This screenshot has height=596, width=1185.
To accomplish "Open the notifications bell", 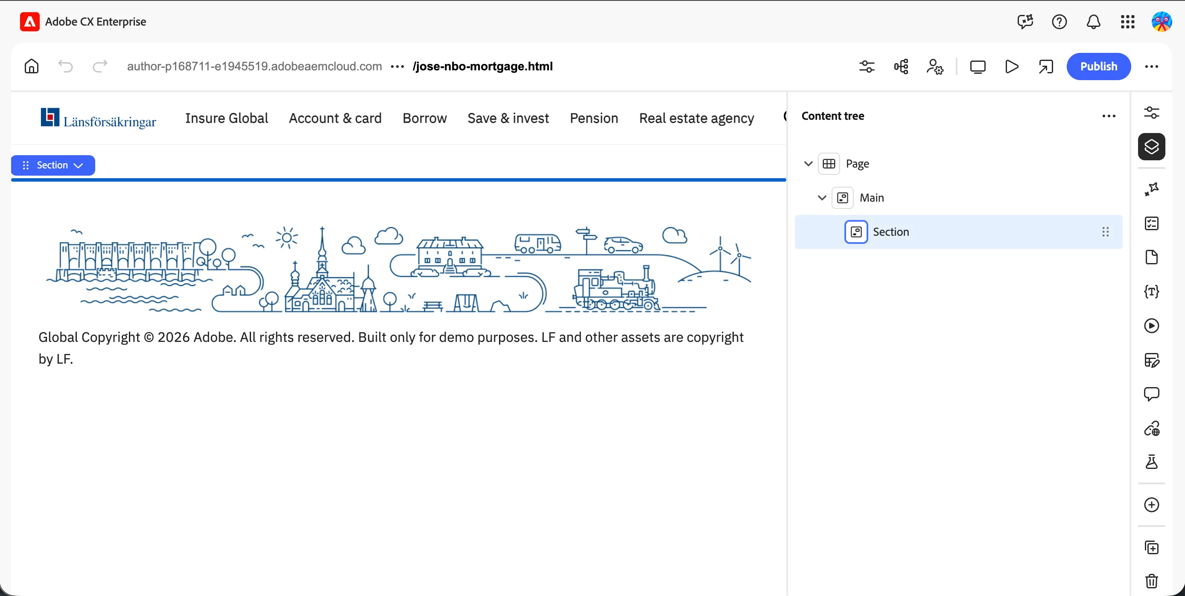I will click(x=1094, y=22).
